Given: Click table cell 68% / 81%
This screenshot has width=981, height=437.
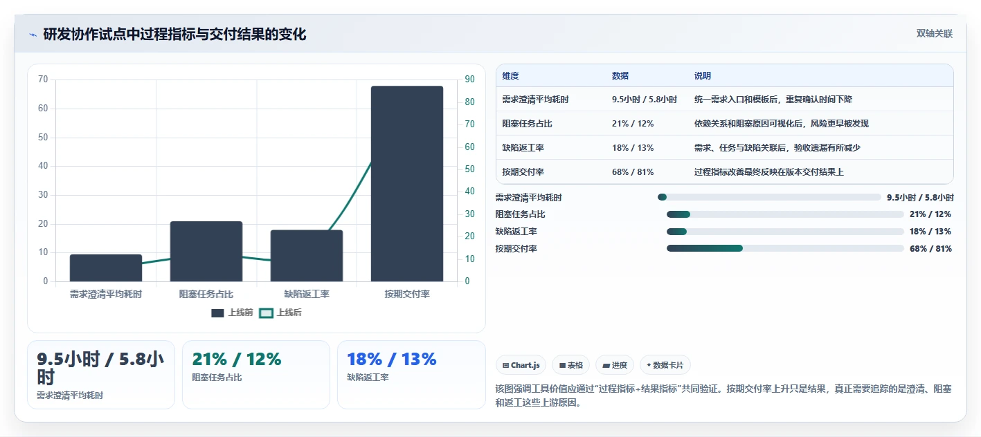Looking at the screenshot, I should coord(633,172).
